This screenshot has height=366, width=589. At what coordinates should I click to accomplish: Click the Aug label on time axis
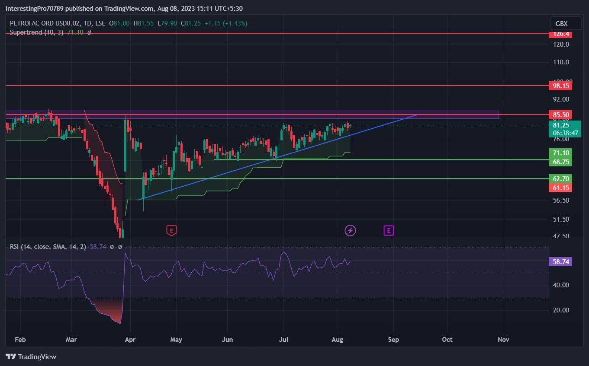tap(337, 340)
